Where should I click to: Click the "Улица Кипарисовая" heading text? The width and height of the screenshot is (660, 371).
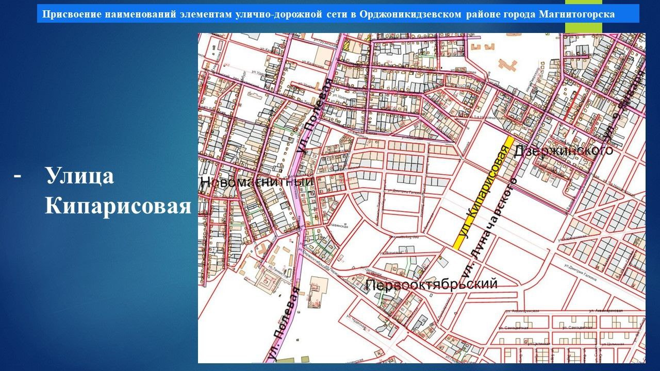pos(118,191)
